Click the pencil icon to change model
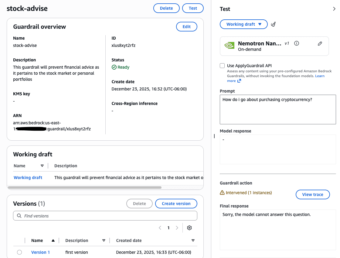340x258 pixels. click(320, 44)
